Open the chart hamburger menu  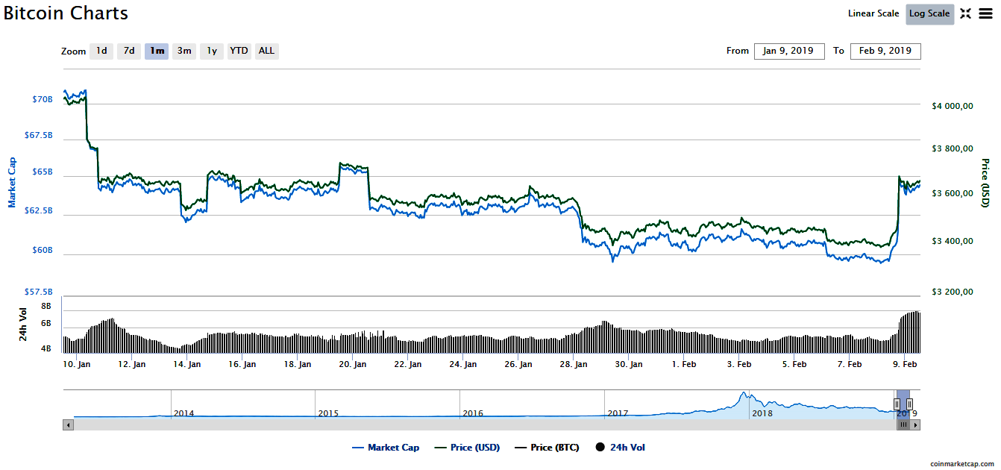point(986,13)
